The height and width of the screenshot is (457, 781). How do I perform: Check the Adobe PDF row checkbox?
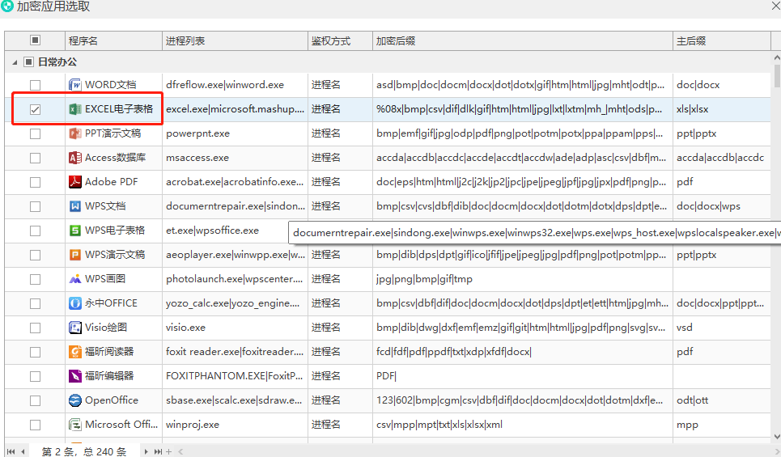point(35,182)
